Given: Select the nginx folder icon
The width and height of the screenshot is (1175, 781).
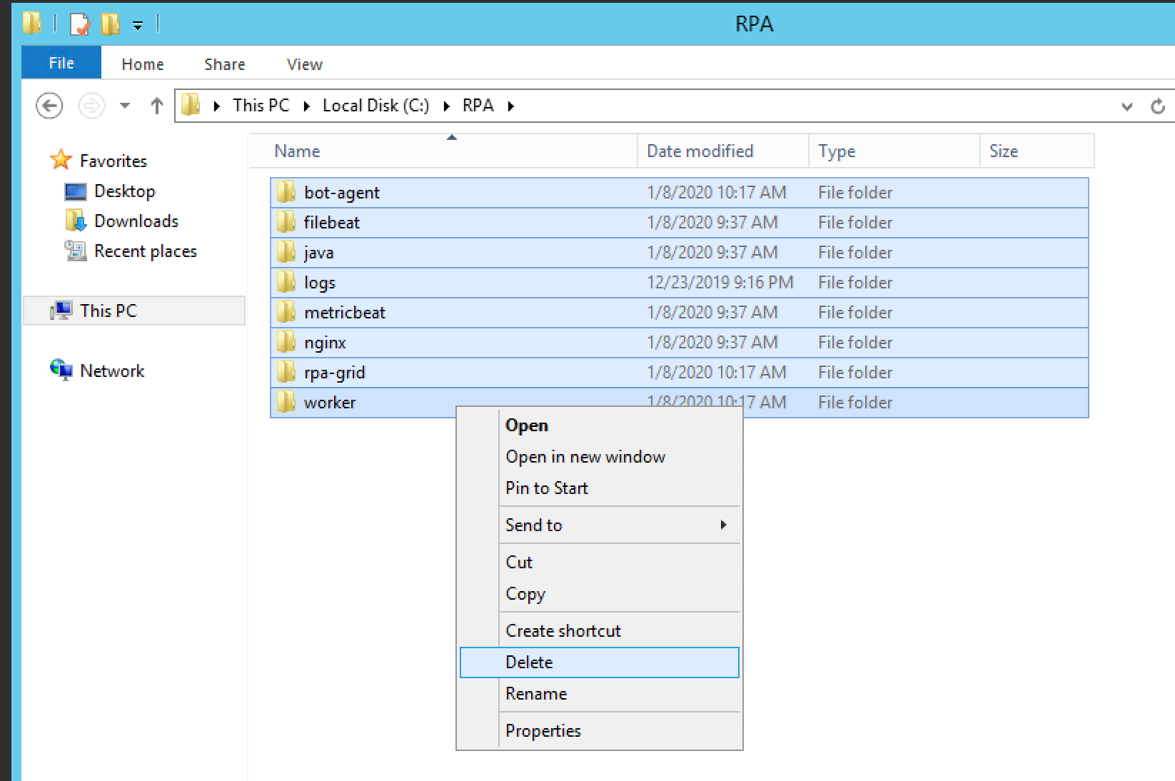Looking at the screenshot, I should pos(286,342).
